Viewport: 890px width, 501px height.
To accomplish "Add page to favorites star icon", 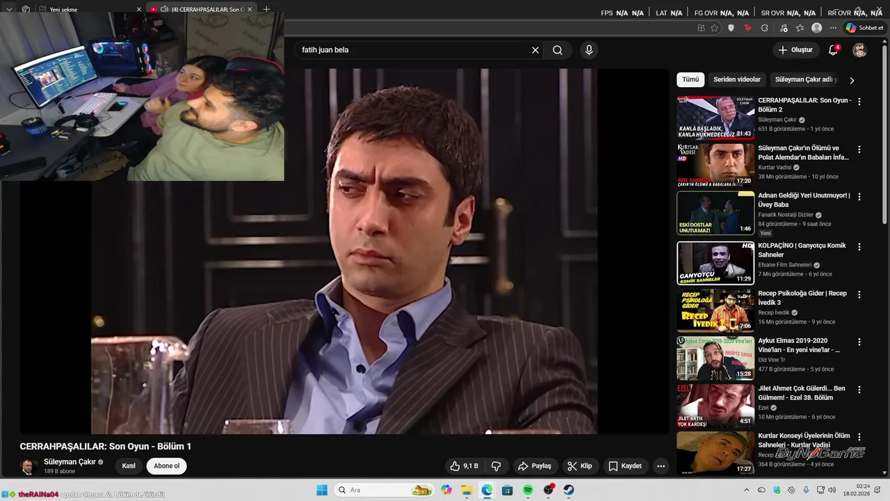I will click(714, 28).
